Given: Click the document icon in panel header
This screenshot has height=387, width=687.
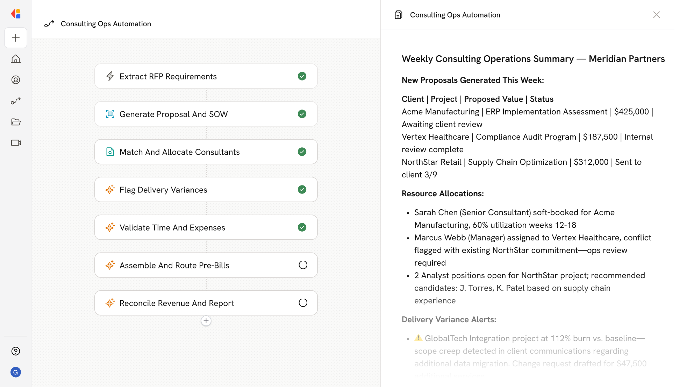Looking at the screenshot, I should (x=398, y=15).
